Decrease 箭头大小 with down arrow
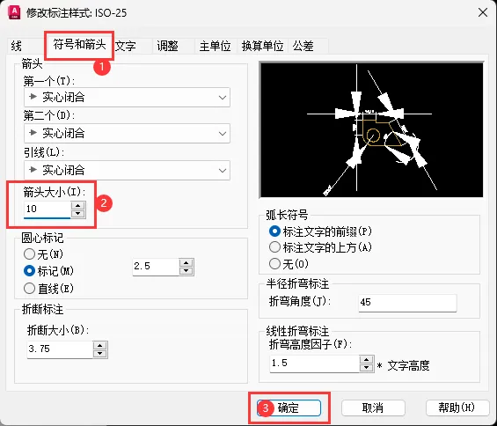497x426 pixels. click(x=78, y=214)
